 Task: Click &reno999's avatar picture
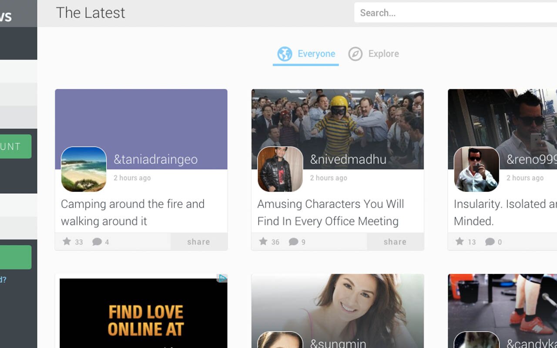(x=477, y=169)
